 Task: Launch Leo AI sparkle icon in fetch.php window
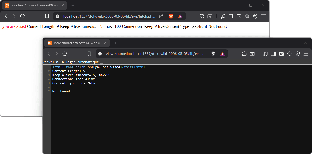(x=247, y=16)
